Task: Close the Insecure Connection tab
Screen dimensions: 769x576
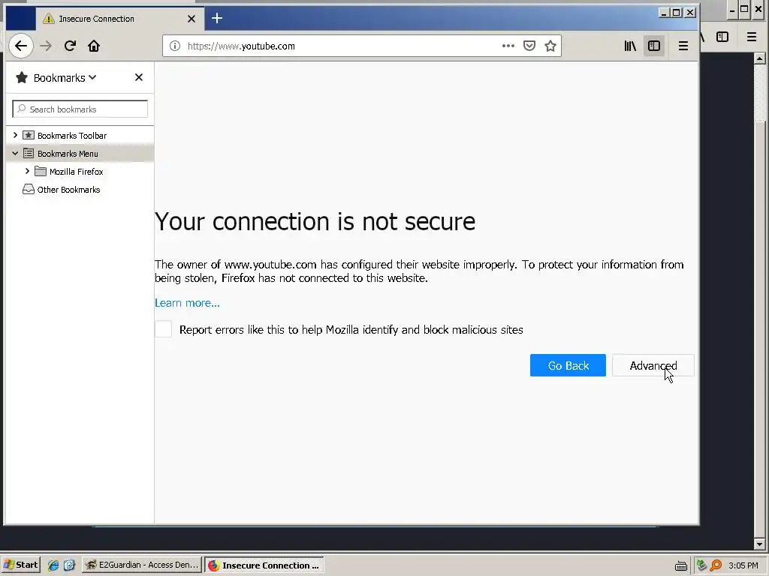Action: [191, 19]
